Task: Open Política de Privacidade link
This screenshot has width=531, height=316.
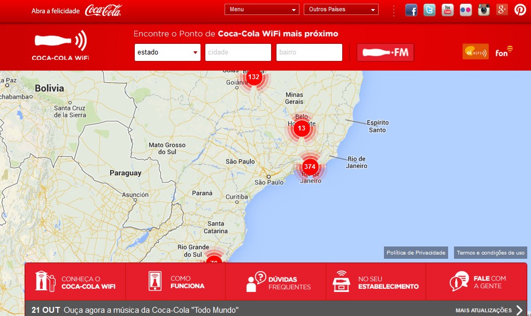Action: tap(416, 253)
